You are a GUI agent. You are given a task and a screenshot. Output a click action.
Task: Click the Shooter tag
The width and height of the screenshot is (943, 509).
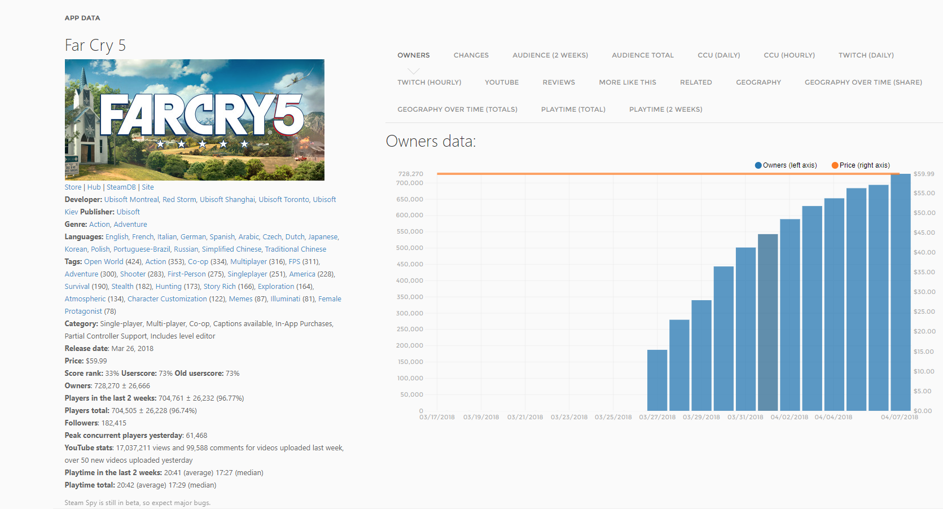[x=133, y=274]
